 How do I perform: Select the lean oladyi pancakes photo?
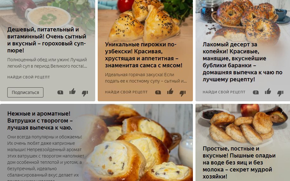(243, 126)
